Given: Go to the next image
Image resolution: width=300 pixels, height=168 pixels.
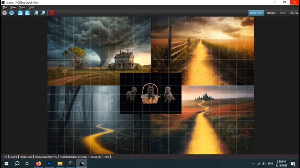Looking at the screenshot, I should tap(11, 13).
